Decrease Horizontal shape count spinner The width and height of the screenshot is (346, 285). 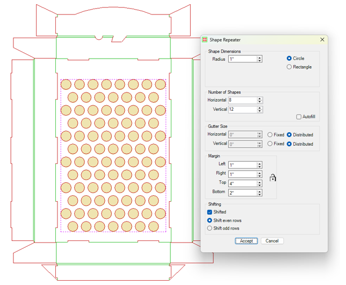coord(259,102)
